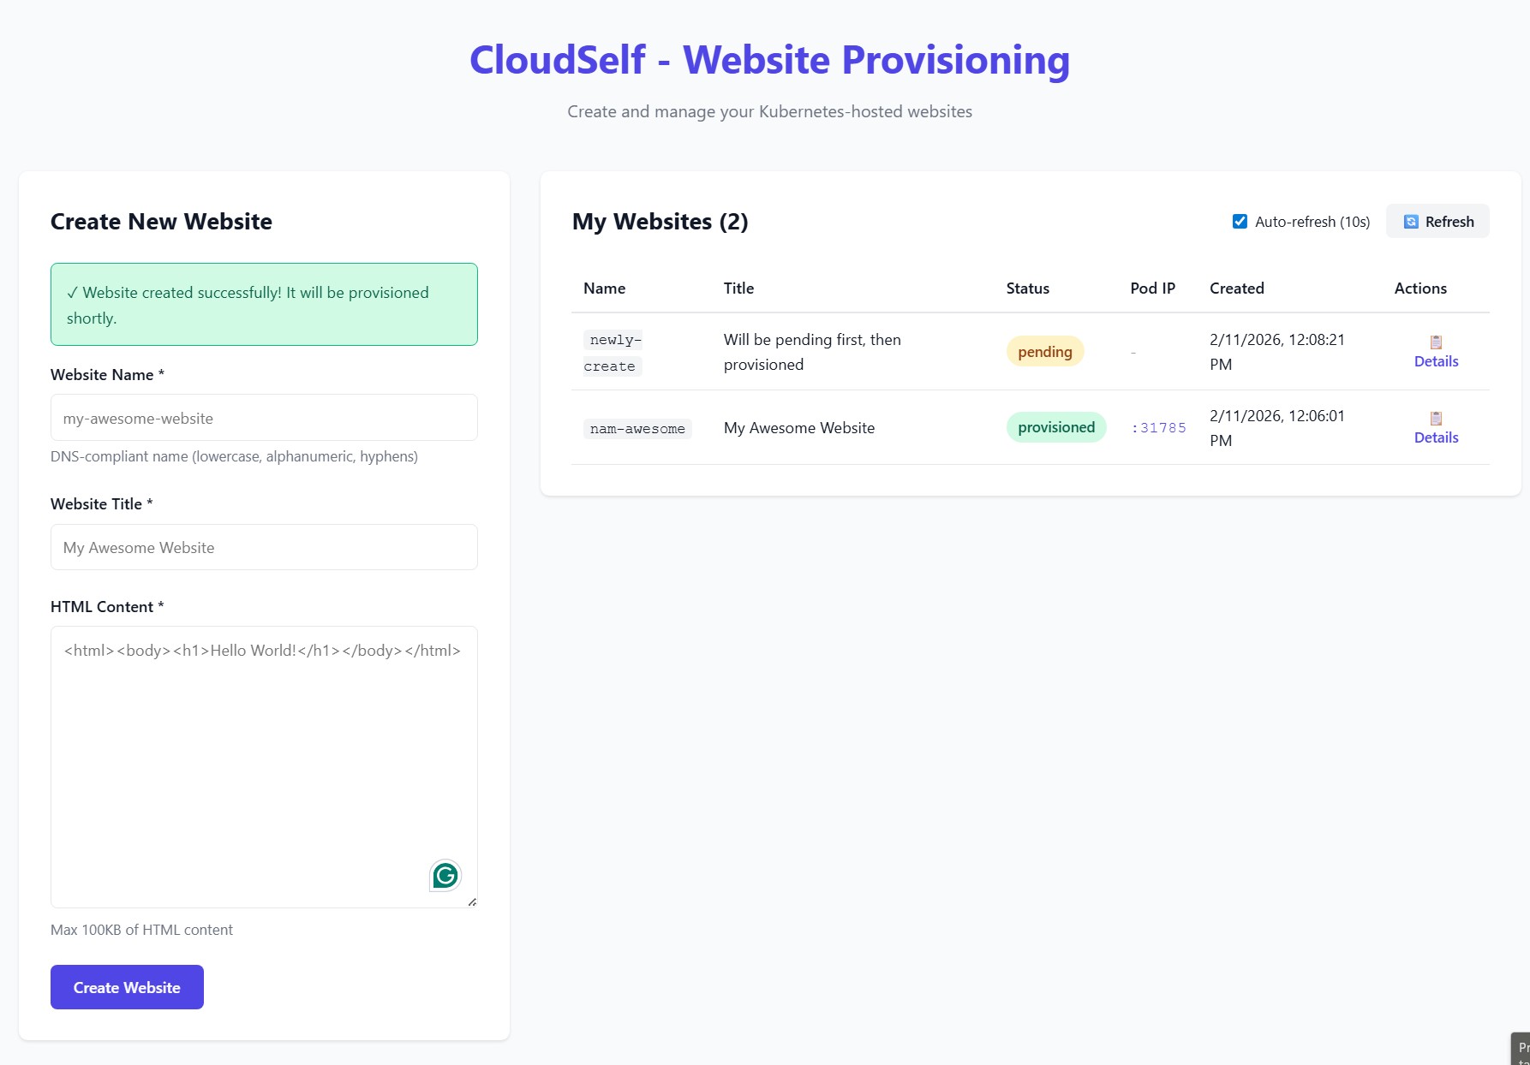
Task: Click the 12:08:21 PM created timestamp
Action: 1277,352
